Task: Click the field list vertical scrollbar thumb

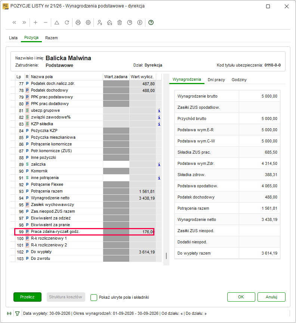Action: (x=166, y=256)
